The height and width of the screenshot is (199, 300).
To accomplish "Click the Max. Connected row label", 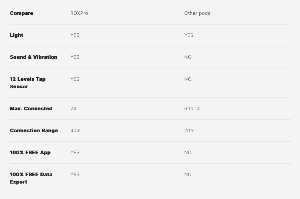I will coord(31,108).
